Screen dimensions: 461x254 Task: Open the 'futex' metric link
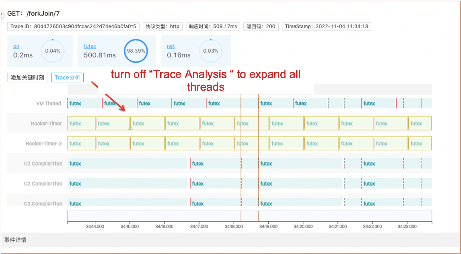[90, 46]
